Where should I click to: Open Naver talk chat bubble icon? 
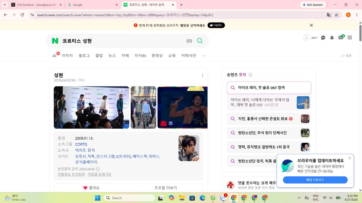pos(323,38)
